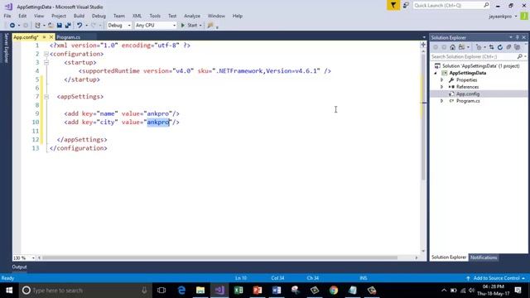The height and width of the screenshot is (298, 530).
Task: Open the Analyze menu
Action: click(x=192, y=16)
